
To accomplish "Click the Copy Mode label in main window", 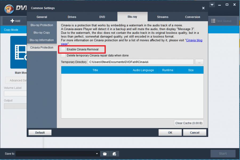I will [11, 30].
